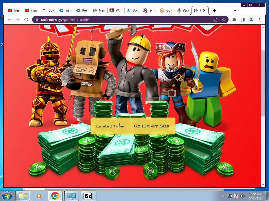Click the forward navigation arrow

click(18, 20)
